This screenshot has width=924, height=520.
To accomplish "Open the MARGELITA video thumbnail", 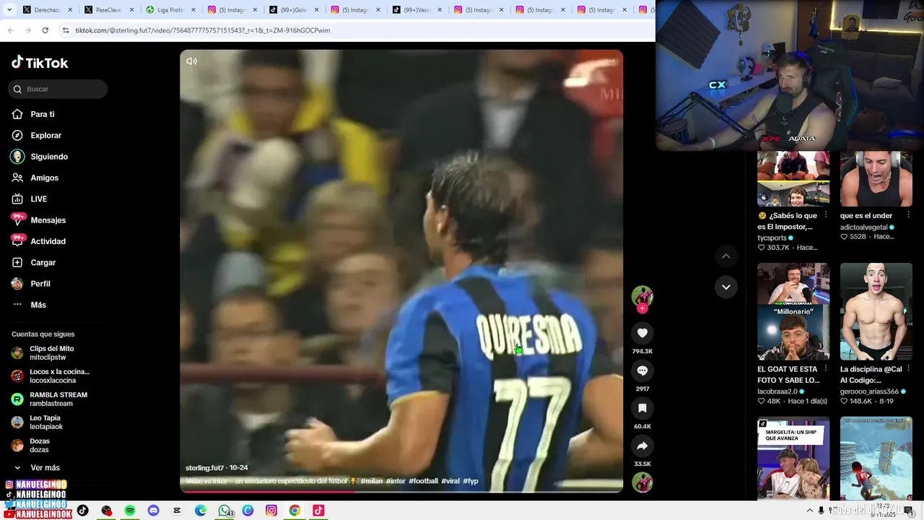I will [793, 458].
